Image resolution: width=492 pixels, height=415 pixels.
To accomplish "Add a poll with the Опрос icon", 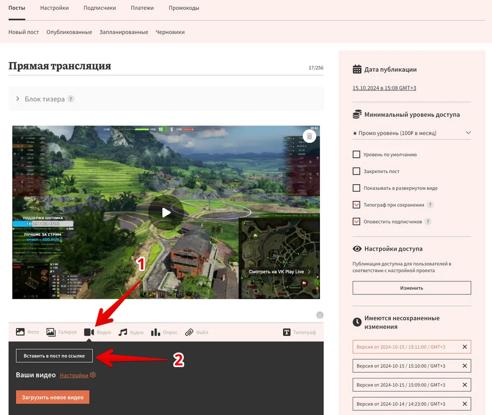I will tap(156, 332).
